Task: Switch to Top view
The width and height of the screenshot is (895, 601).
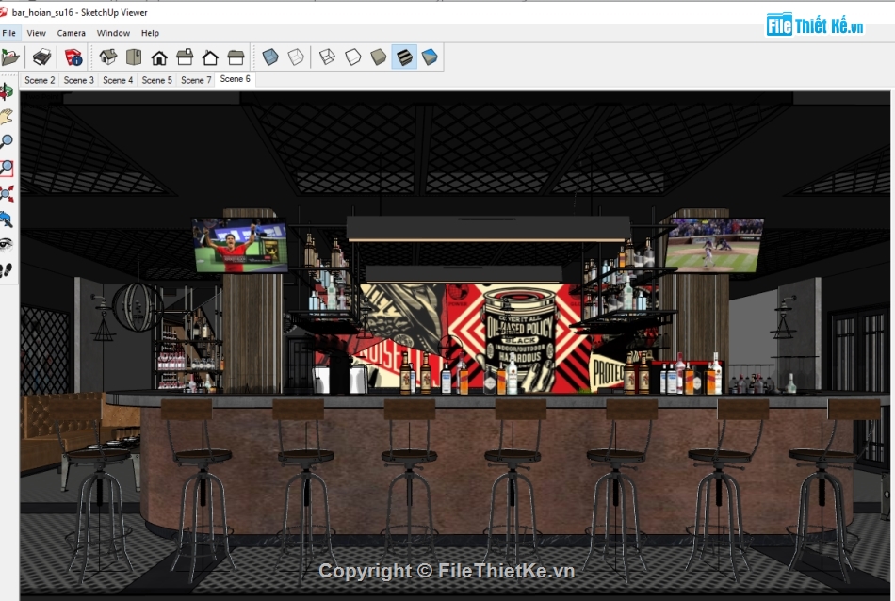Action: pyautogui.click(x=134, y=57)
